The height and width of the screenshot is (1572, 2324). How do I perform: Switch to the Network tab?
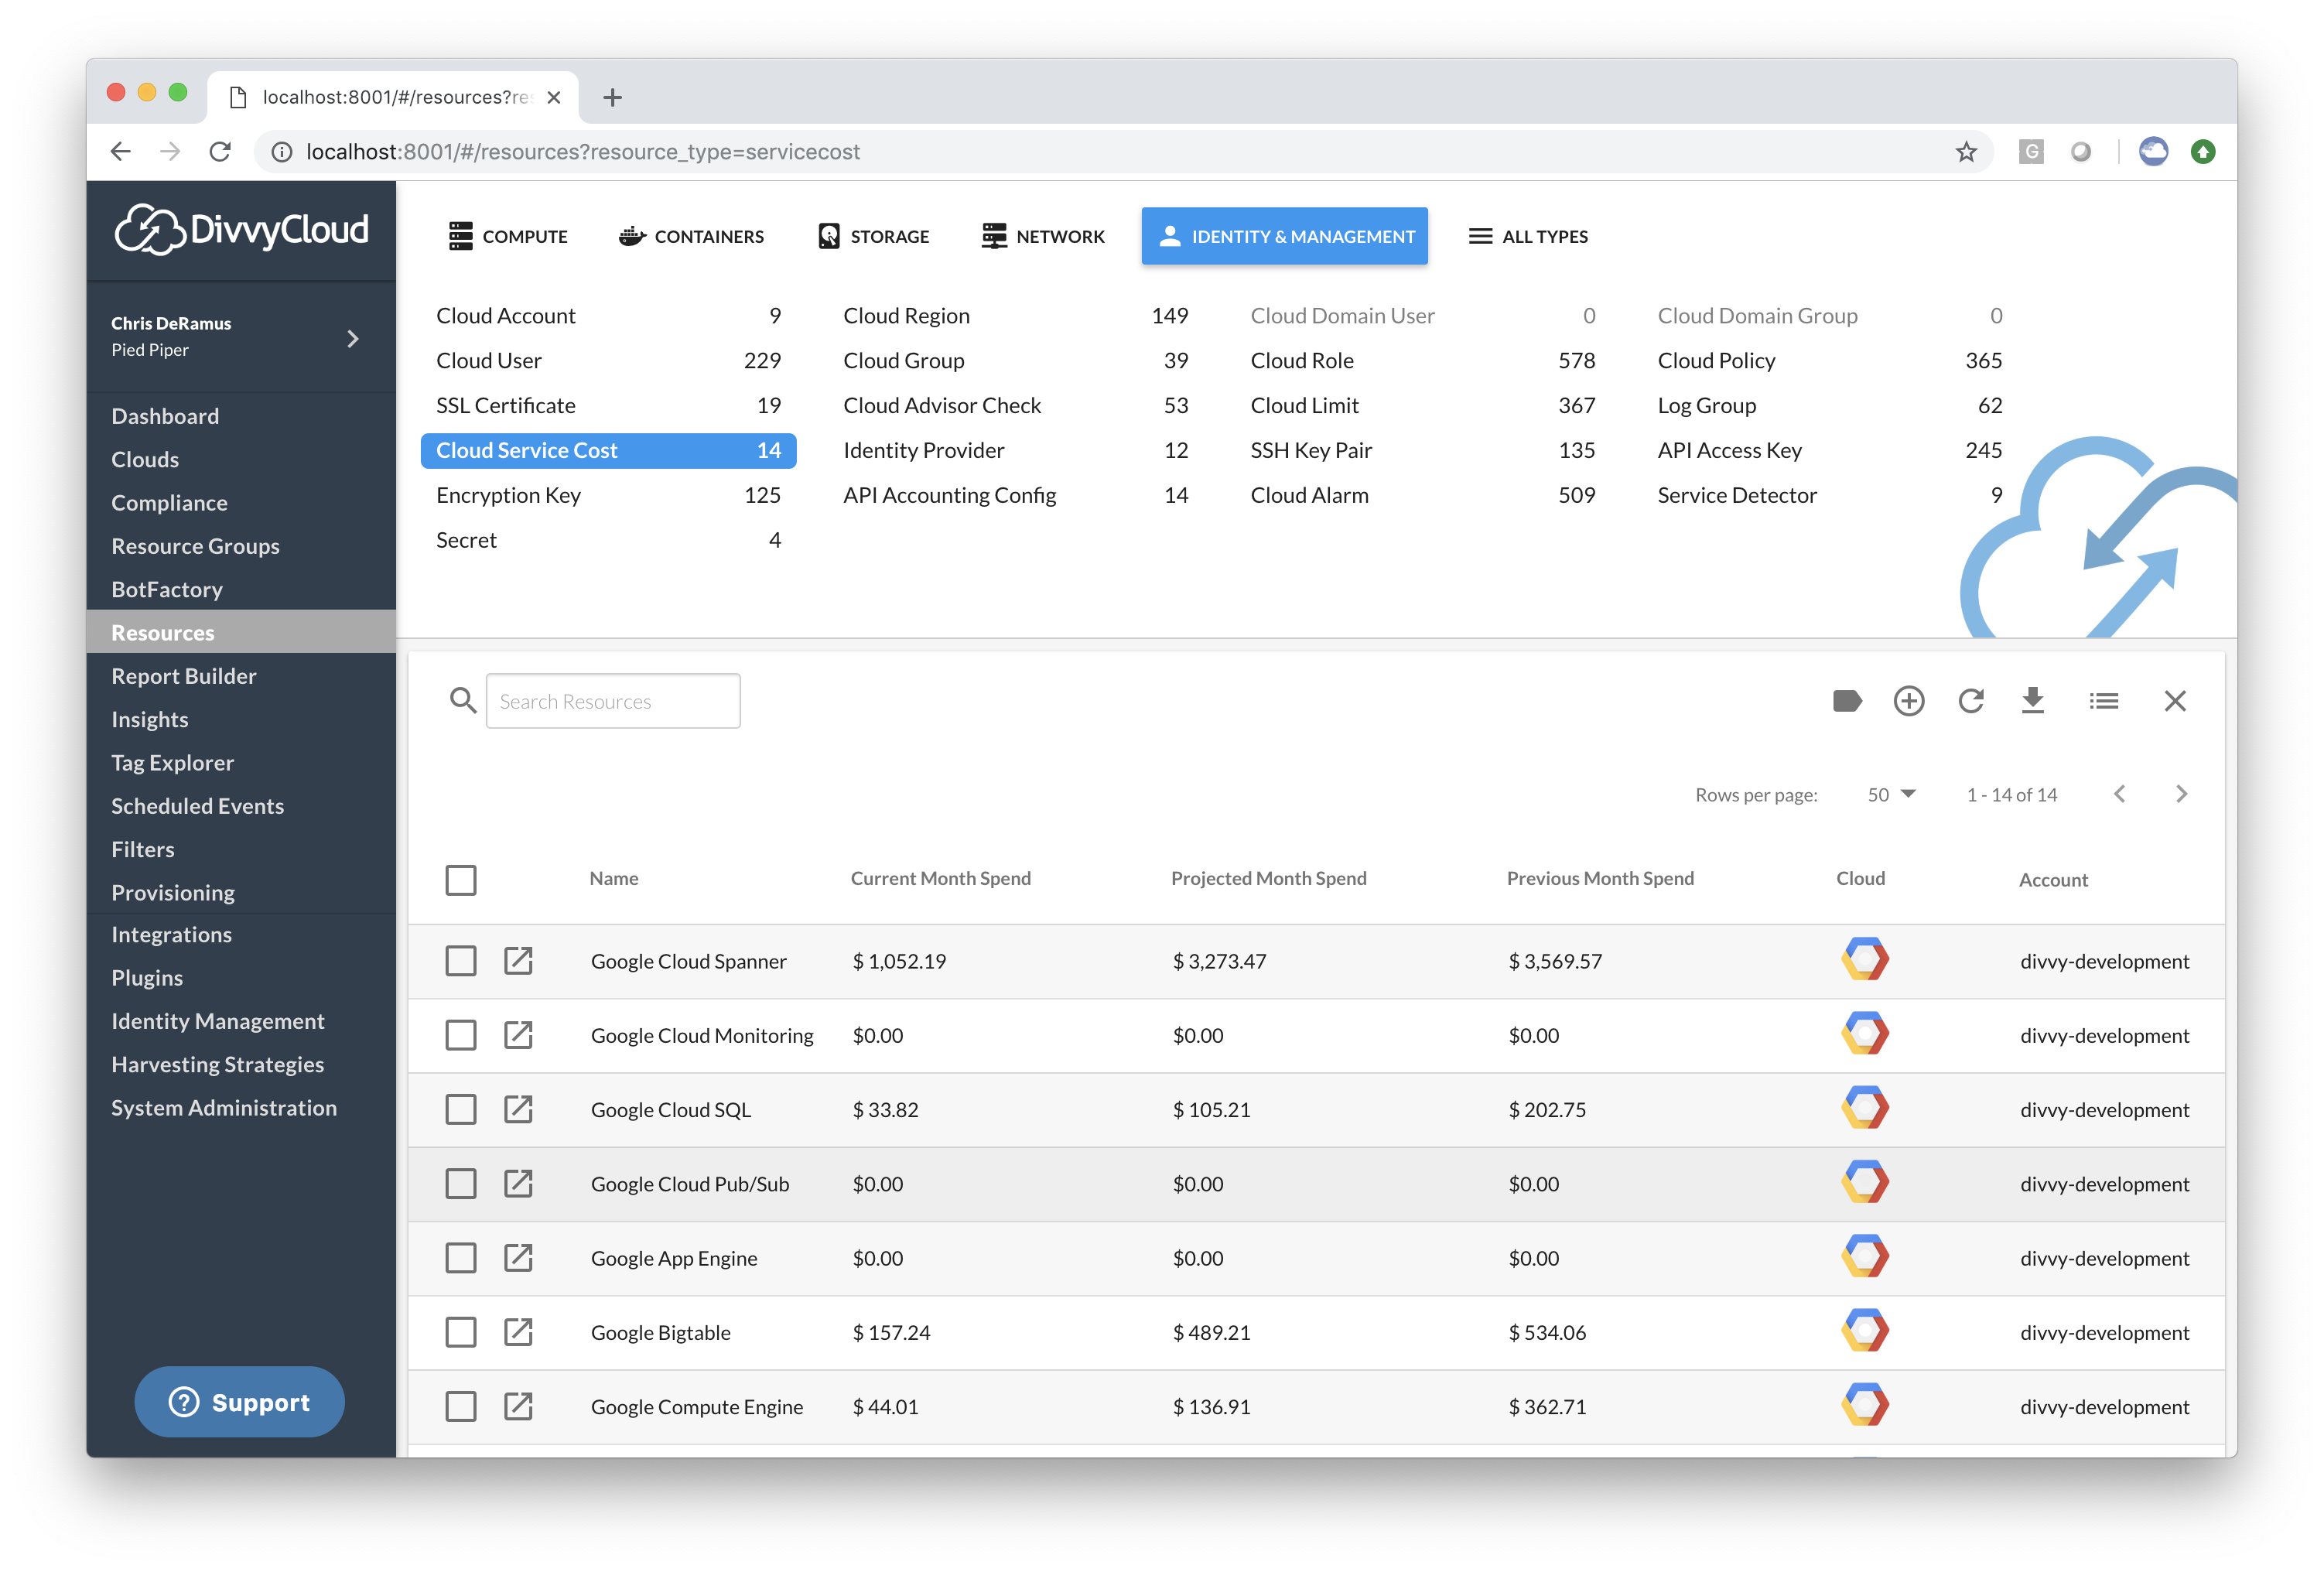click(x=1043, y=236)
